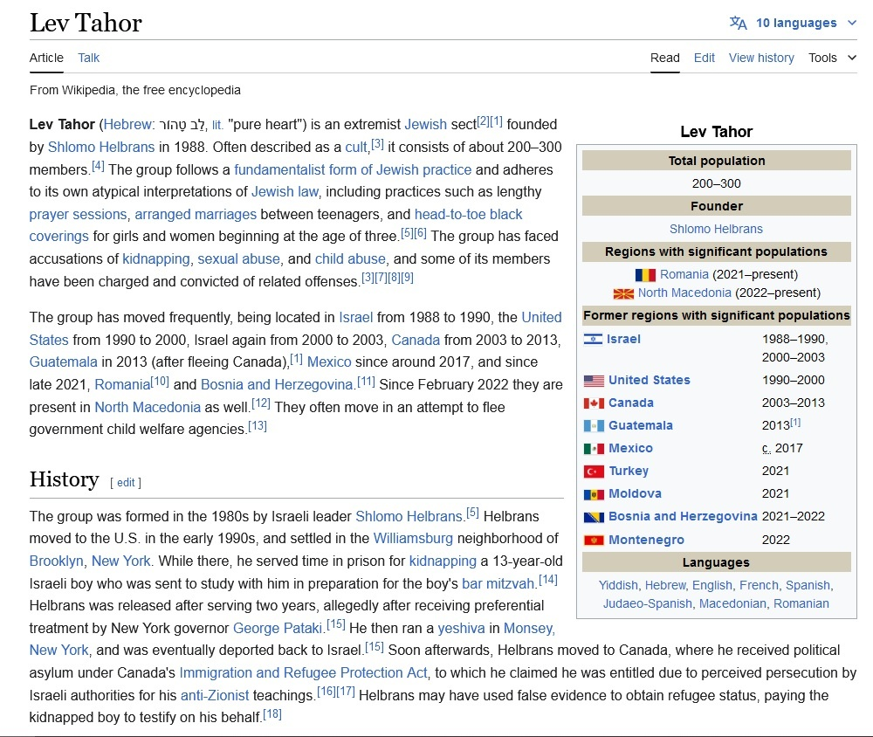Click the Moldova flag icon
The width and height of the screenshot is (873, 737).
[594, 494]
